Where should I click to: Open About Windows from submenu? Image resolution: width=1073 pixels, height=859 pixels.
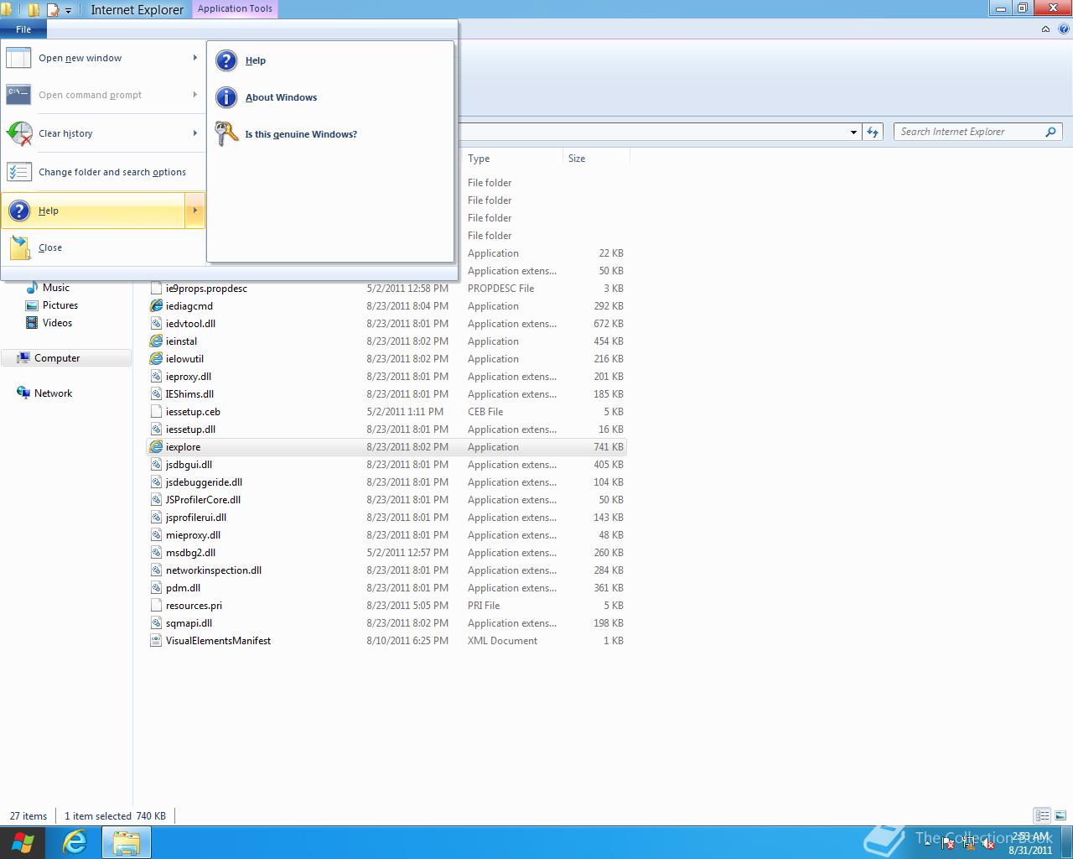281,97
